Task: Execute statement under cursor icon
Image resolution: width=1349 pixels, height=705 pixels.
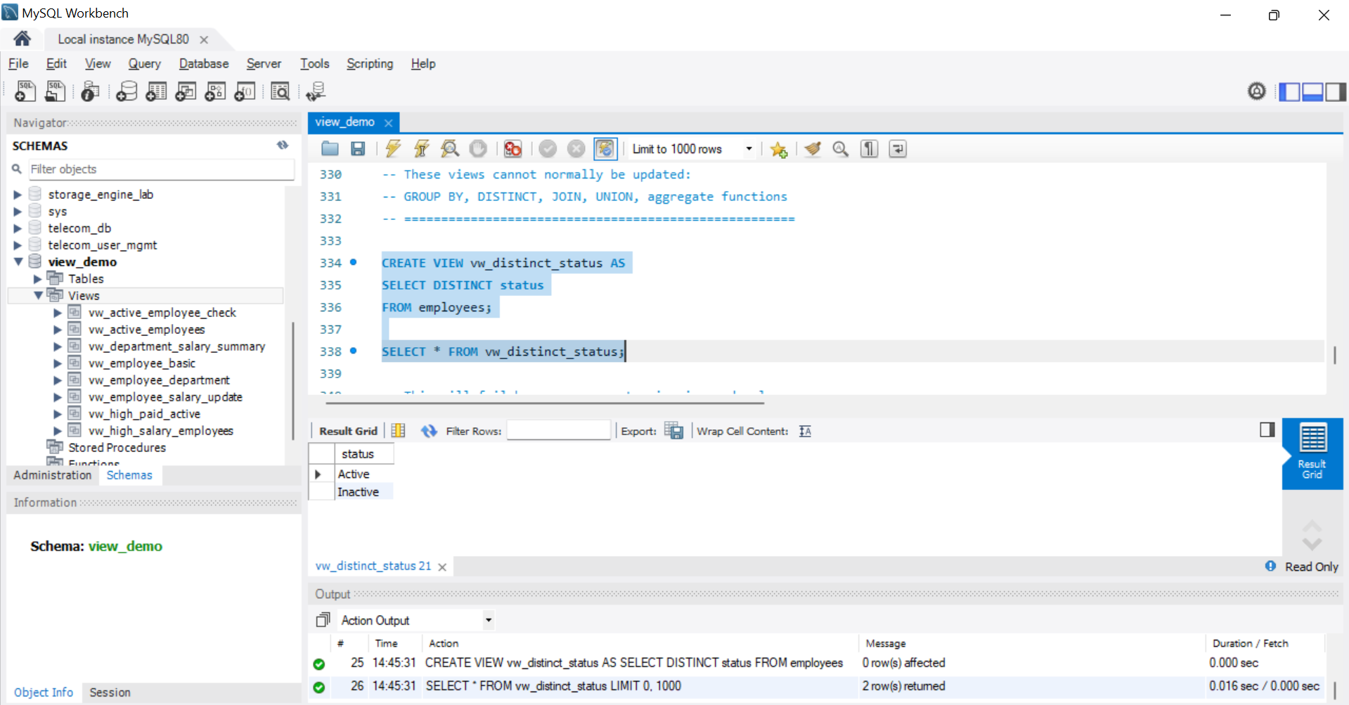Action: pos(422,148)
